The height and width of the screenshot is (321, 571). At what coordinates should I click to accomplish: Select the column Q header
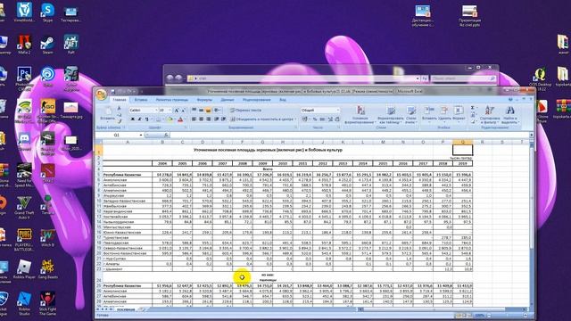click(x=462, y=142)
